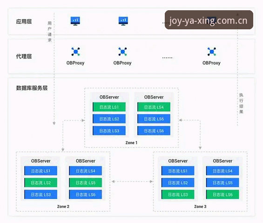Select the 日志流 LS5 box in Zone 3
The width and height of the screenshot is (263, 223).
tap(223, 182)
